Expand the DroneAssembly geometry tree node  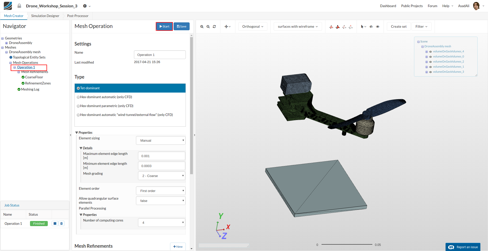pyautogui.click(x=7, y=43)
